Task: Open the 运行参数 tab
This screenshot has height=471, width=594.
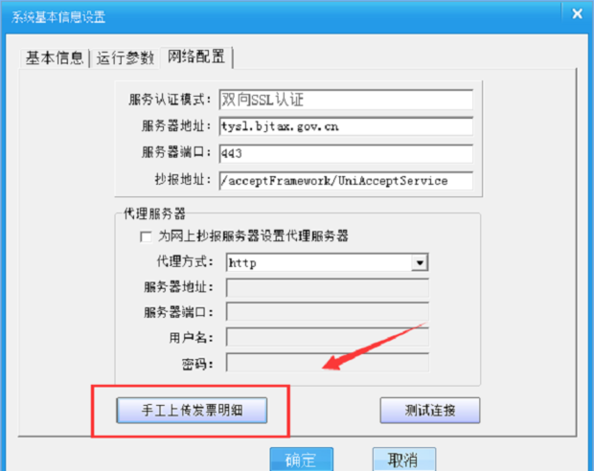Action: (125, 58)
